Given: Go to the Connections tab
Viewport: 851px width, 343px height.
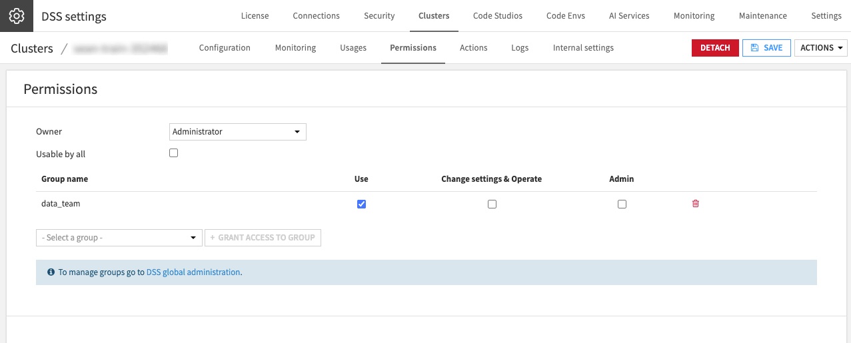Looking at the screenshot, I should coord(316,16).
